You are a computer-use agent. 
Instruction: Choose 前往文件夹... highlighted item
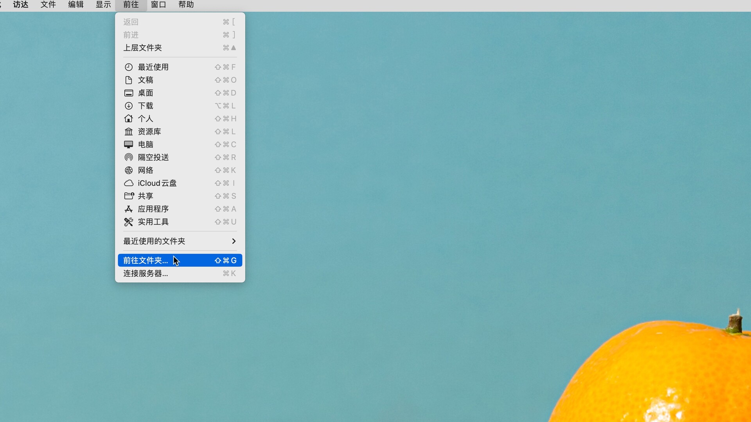click(x=180, y=261)
